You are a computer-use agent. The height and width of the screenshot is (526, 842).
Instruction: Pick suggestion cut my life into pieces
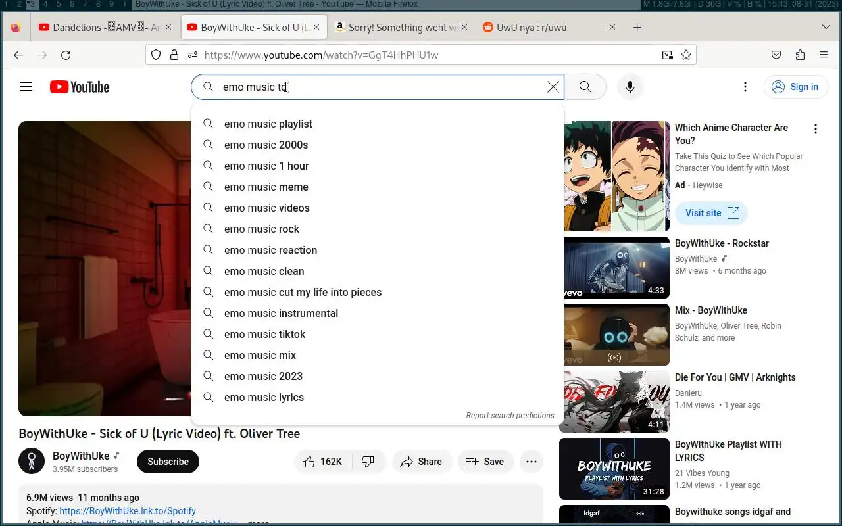pyautogui.click(x=378, y=292)
